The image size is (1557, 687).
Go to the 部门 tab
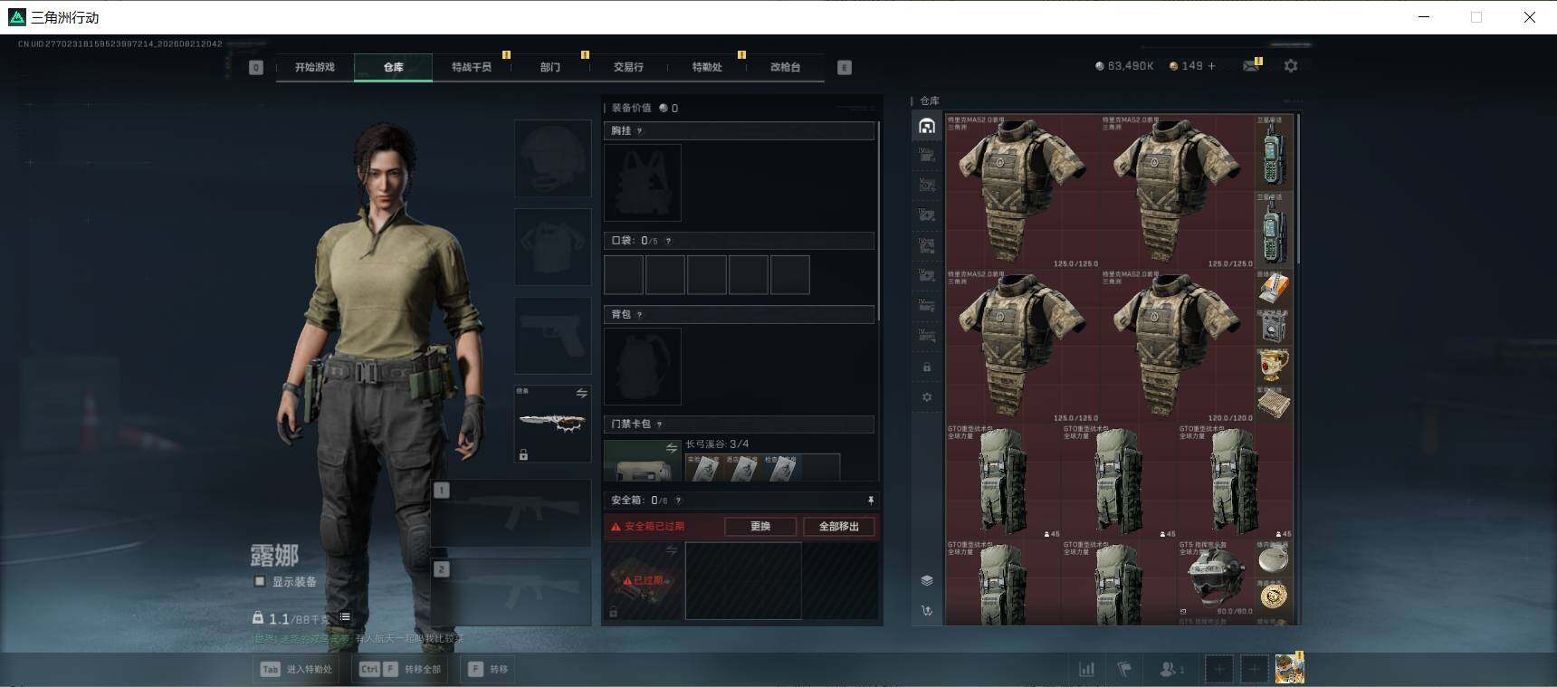(550, 67)
